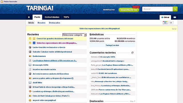This screenshot has height=103, width=183.
Task: Click the smiley icon beside megaupload post
Action: pos(30,100)
